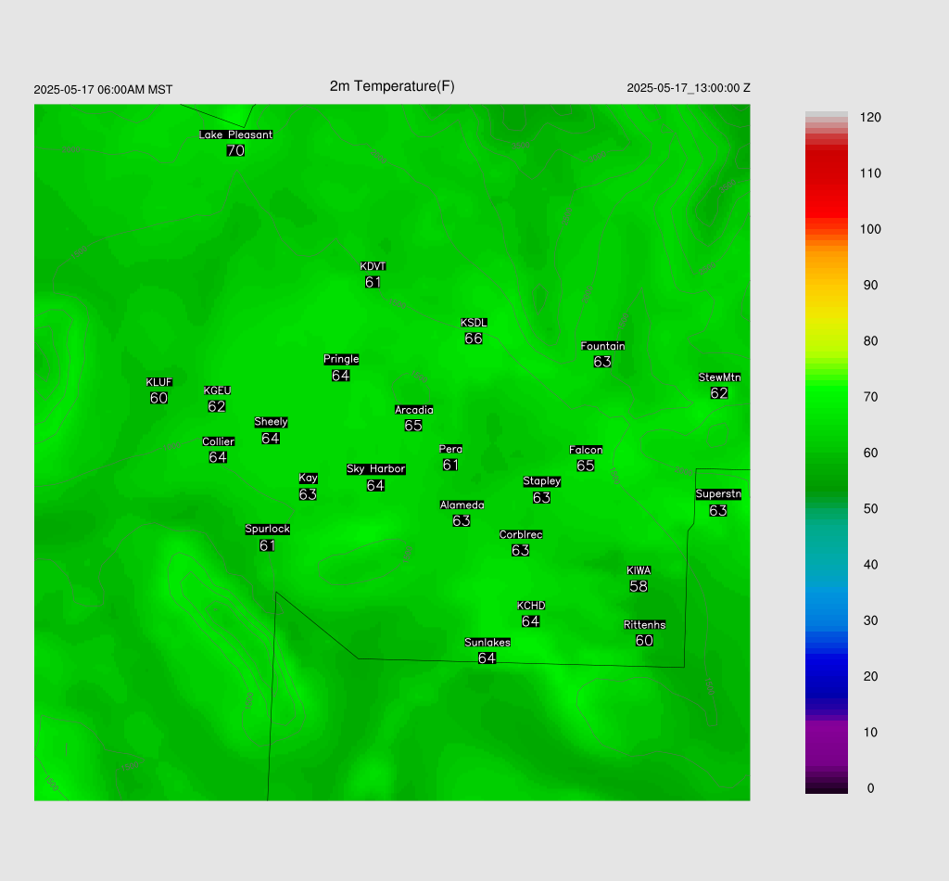The height and width of the screenshot is (881, 949).
Task: Click the 120 colorbar tick label
Action: coord(870,118)
